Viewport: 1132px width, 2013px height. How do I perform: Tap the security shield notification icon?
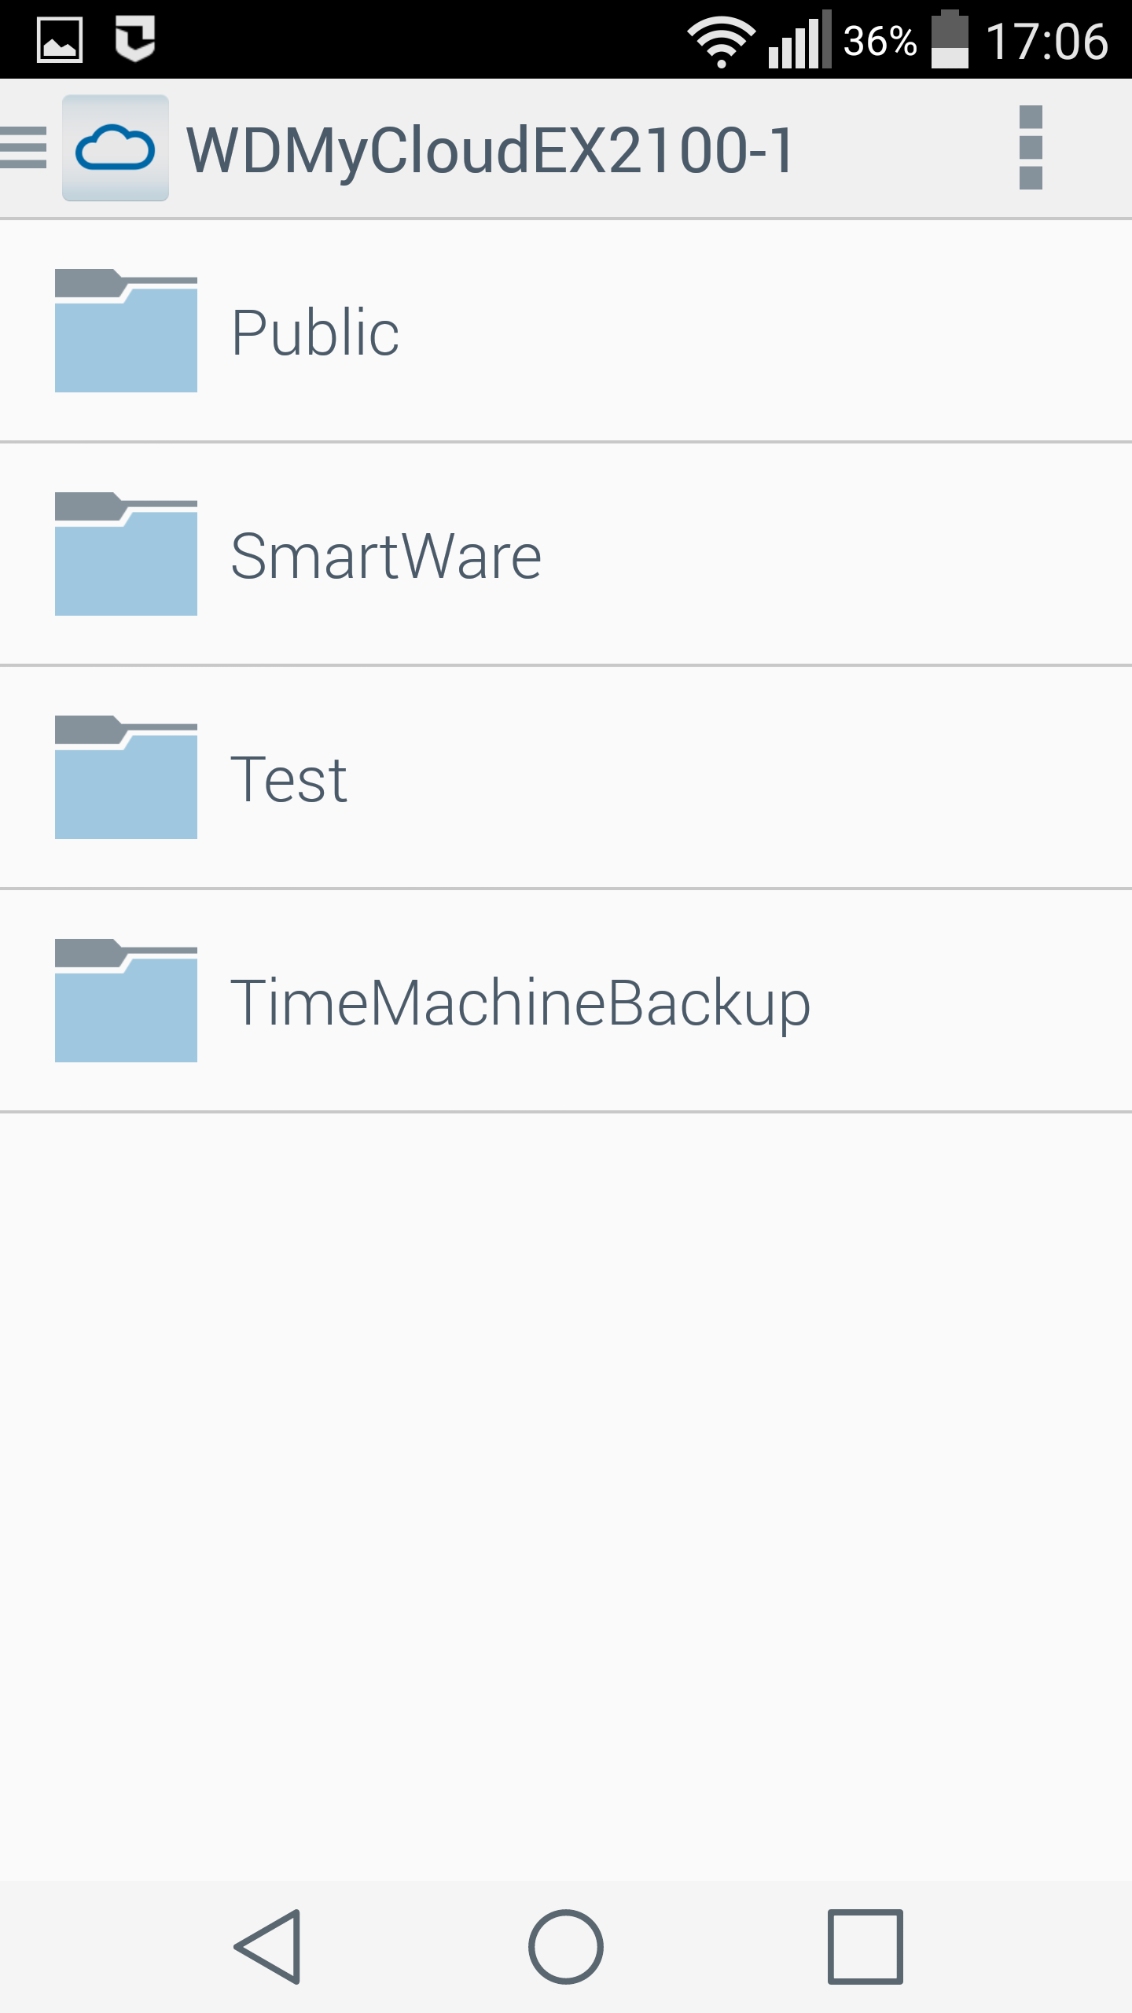pos(135,38)
